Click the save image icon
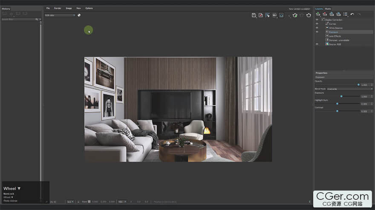The width and height of the screenshot is (375, 210). click(254, 15)
